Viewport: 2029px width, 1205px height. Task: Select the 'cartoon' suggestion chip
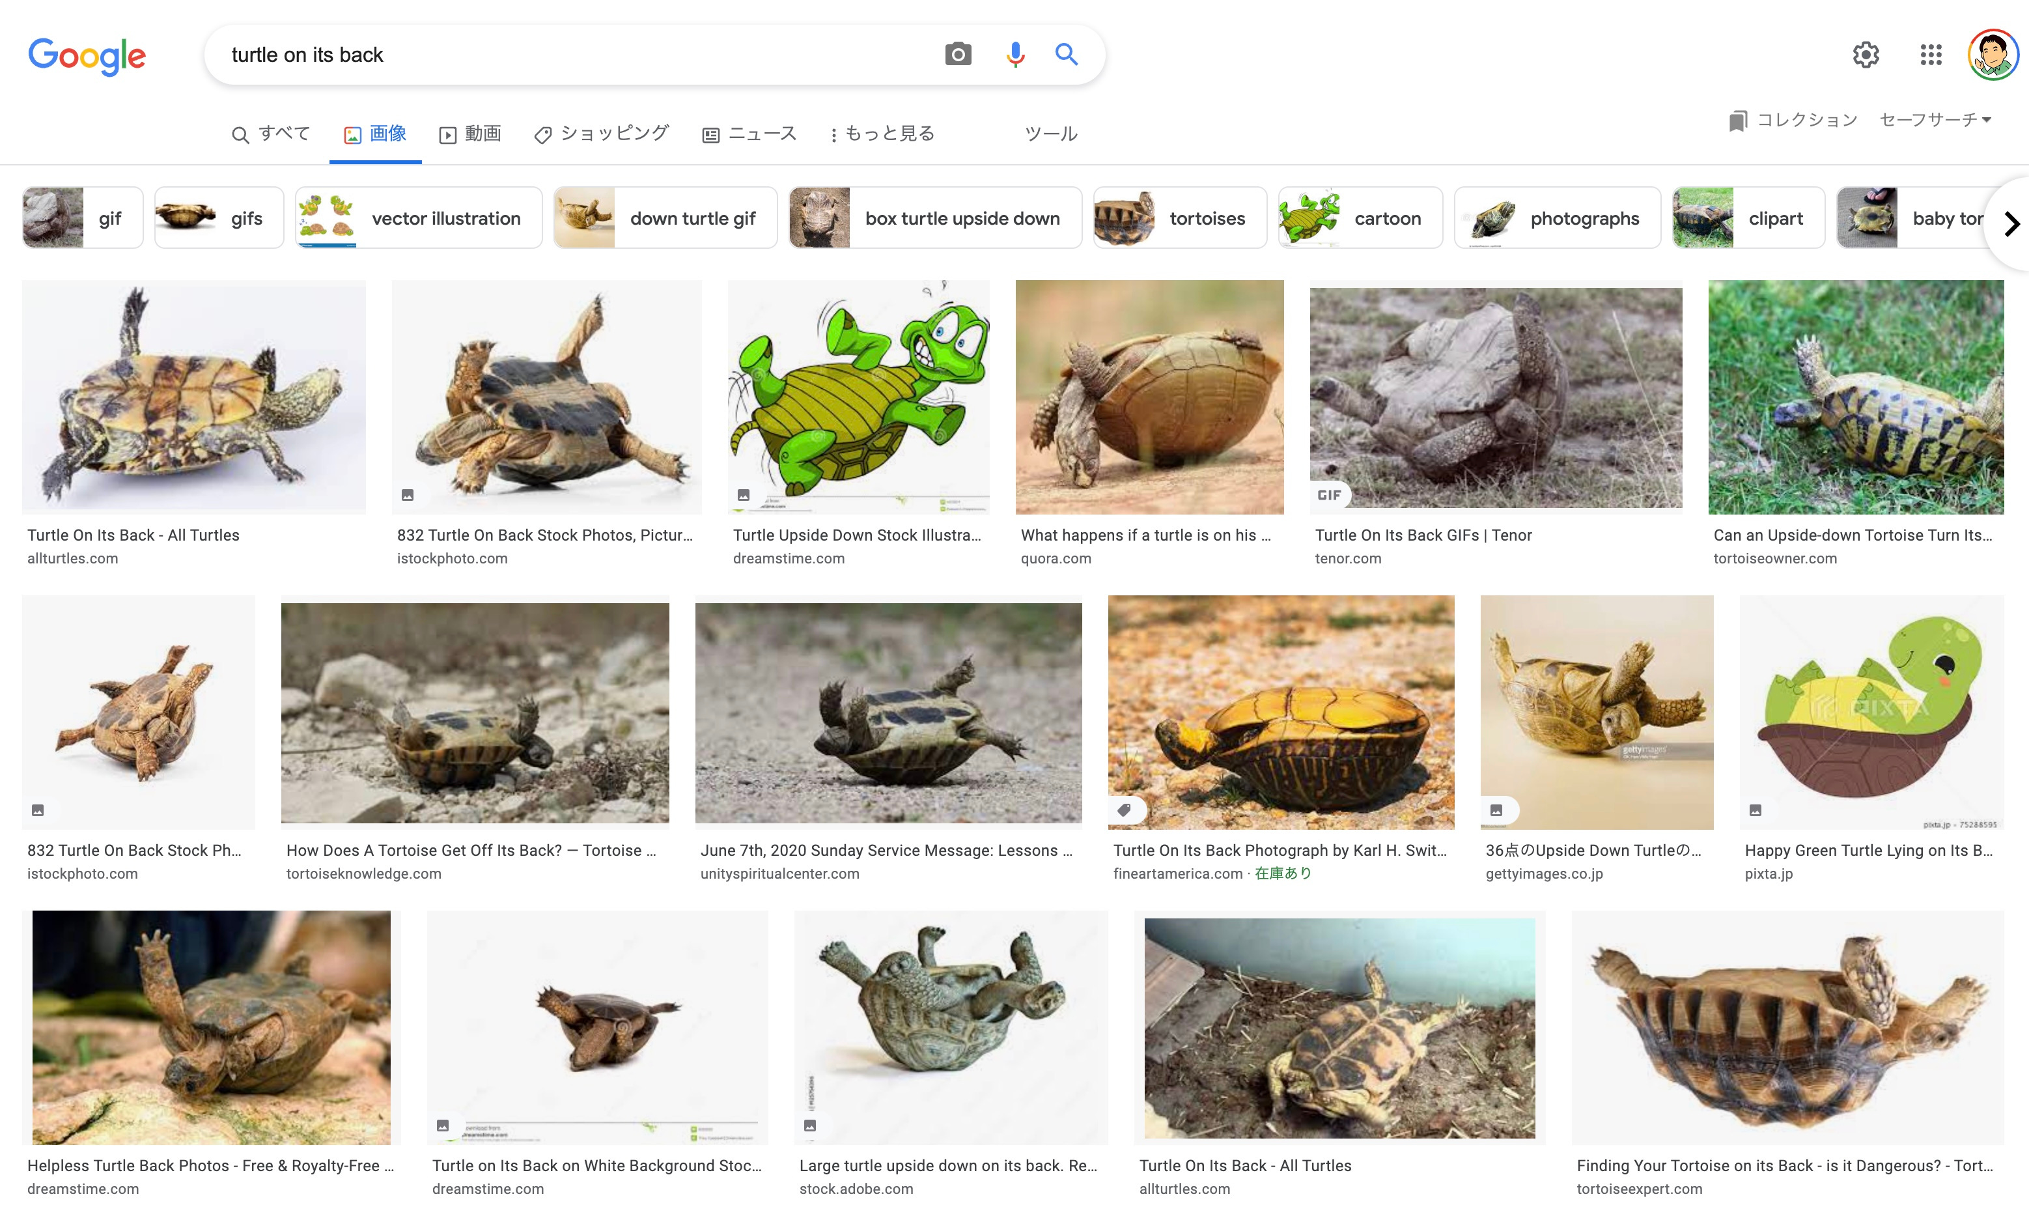coord(1360,218)
